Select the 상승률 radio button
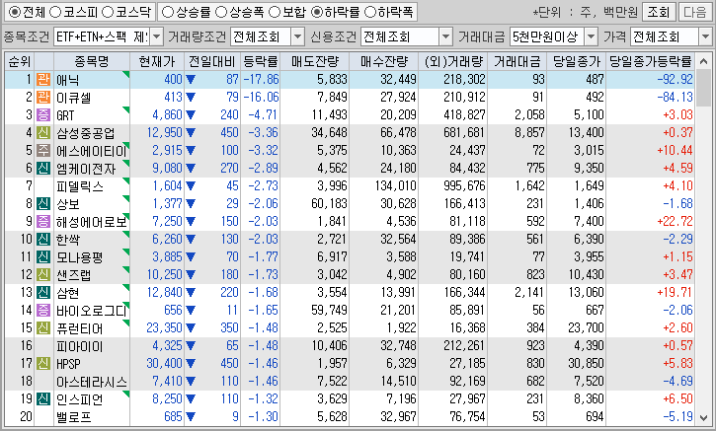This screenshot has height=431, width=716. 168,12
